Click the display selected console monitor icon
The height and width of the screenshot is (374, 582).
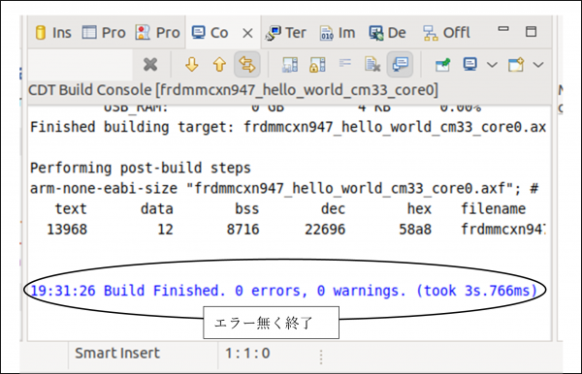coord(470,65)
